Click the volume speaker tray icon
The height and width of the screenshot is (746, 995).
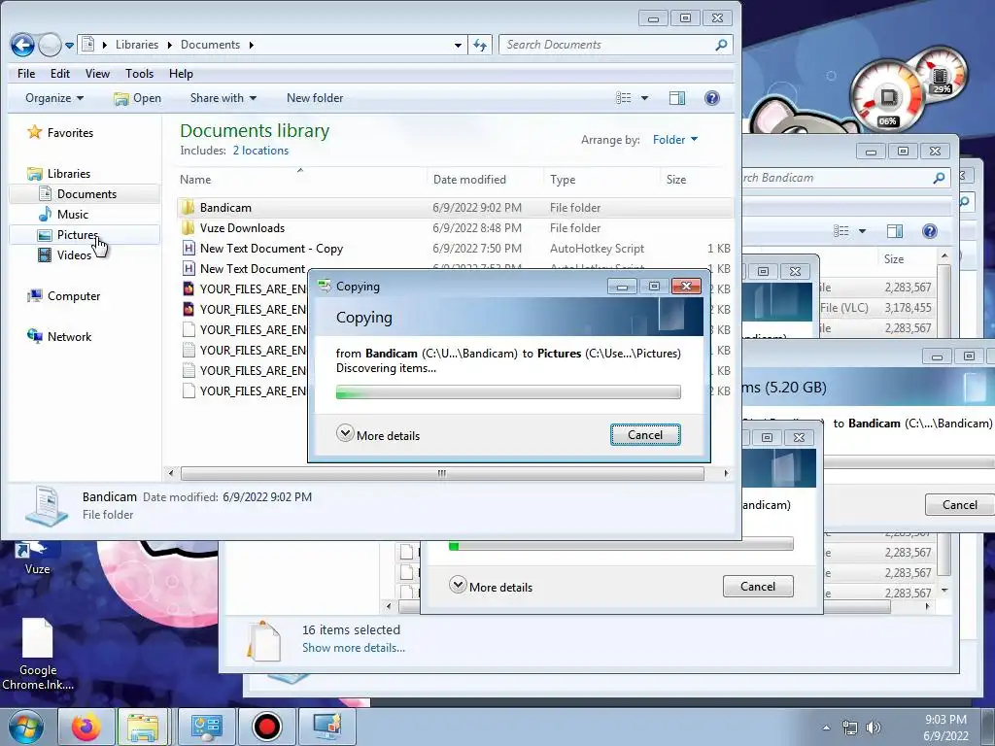(874, 728)
